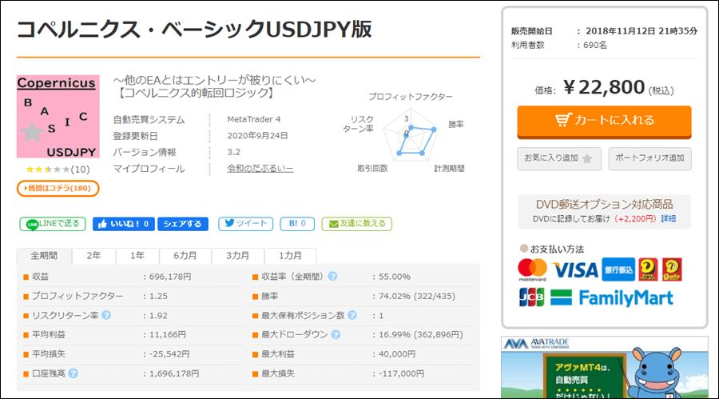Click the Hatena B! bookmark button
This screenshot has height=399, width=719.
[297, 224]
